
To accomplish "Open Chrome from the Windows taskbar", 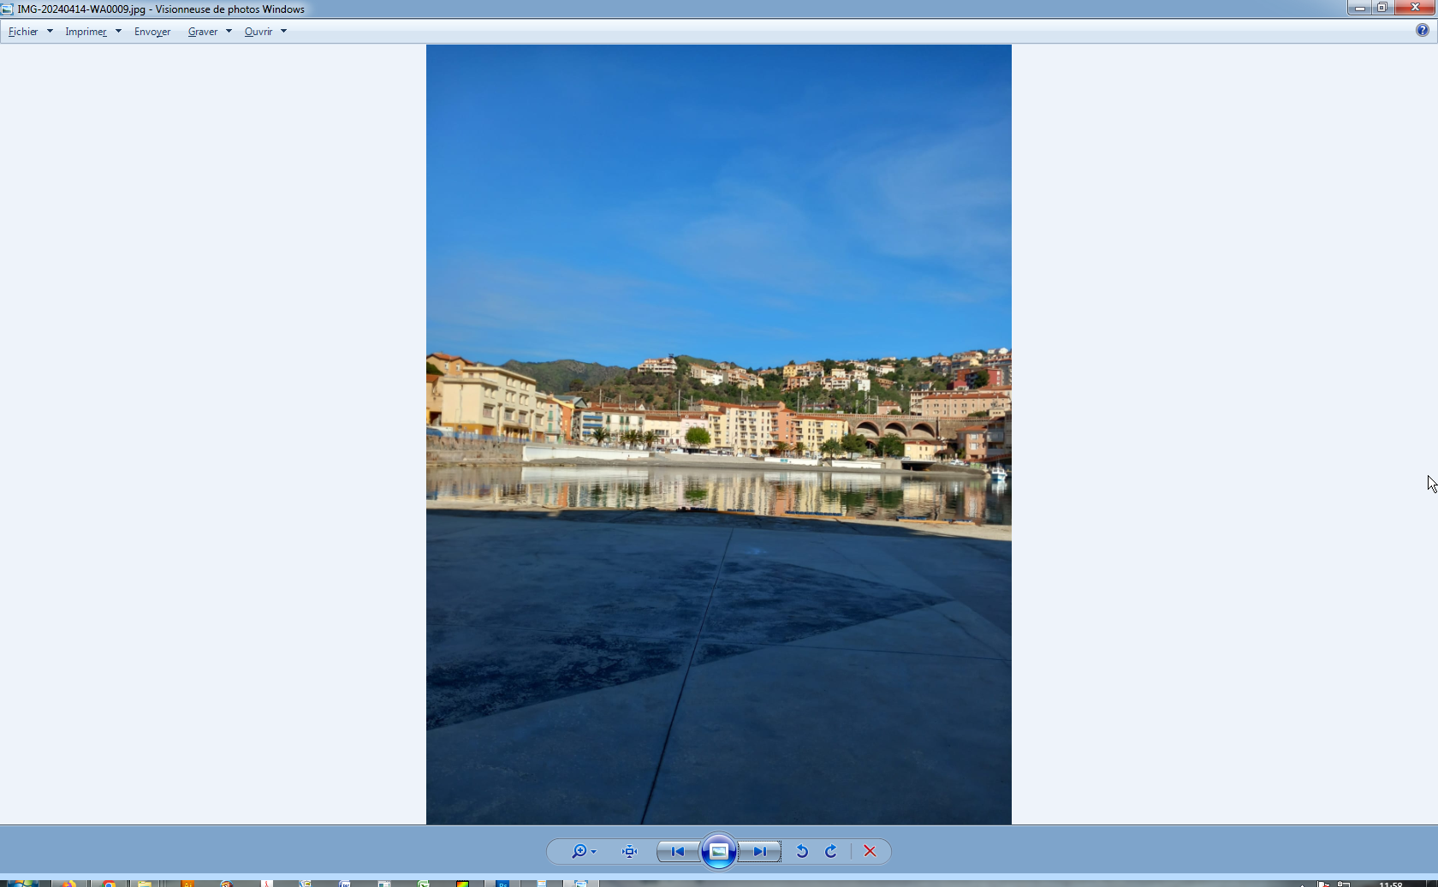I will click(109, 884).
